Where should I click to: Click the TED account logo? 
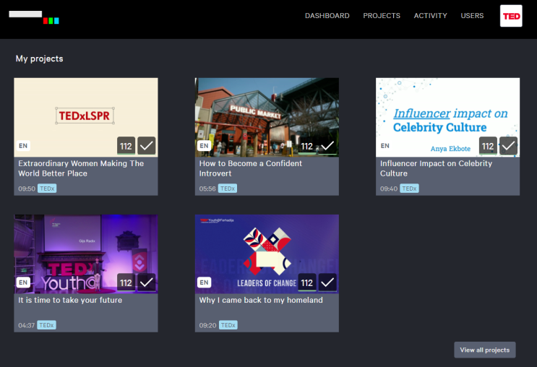[511, 16]
